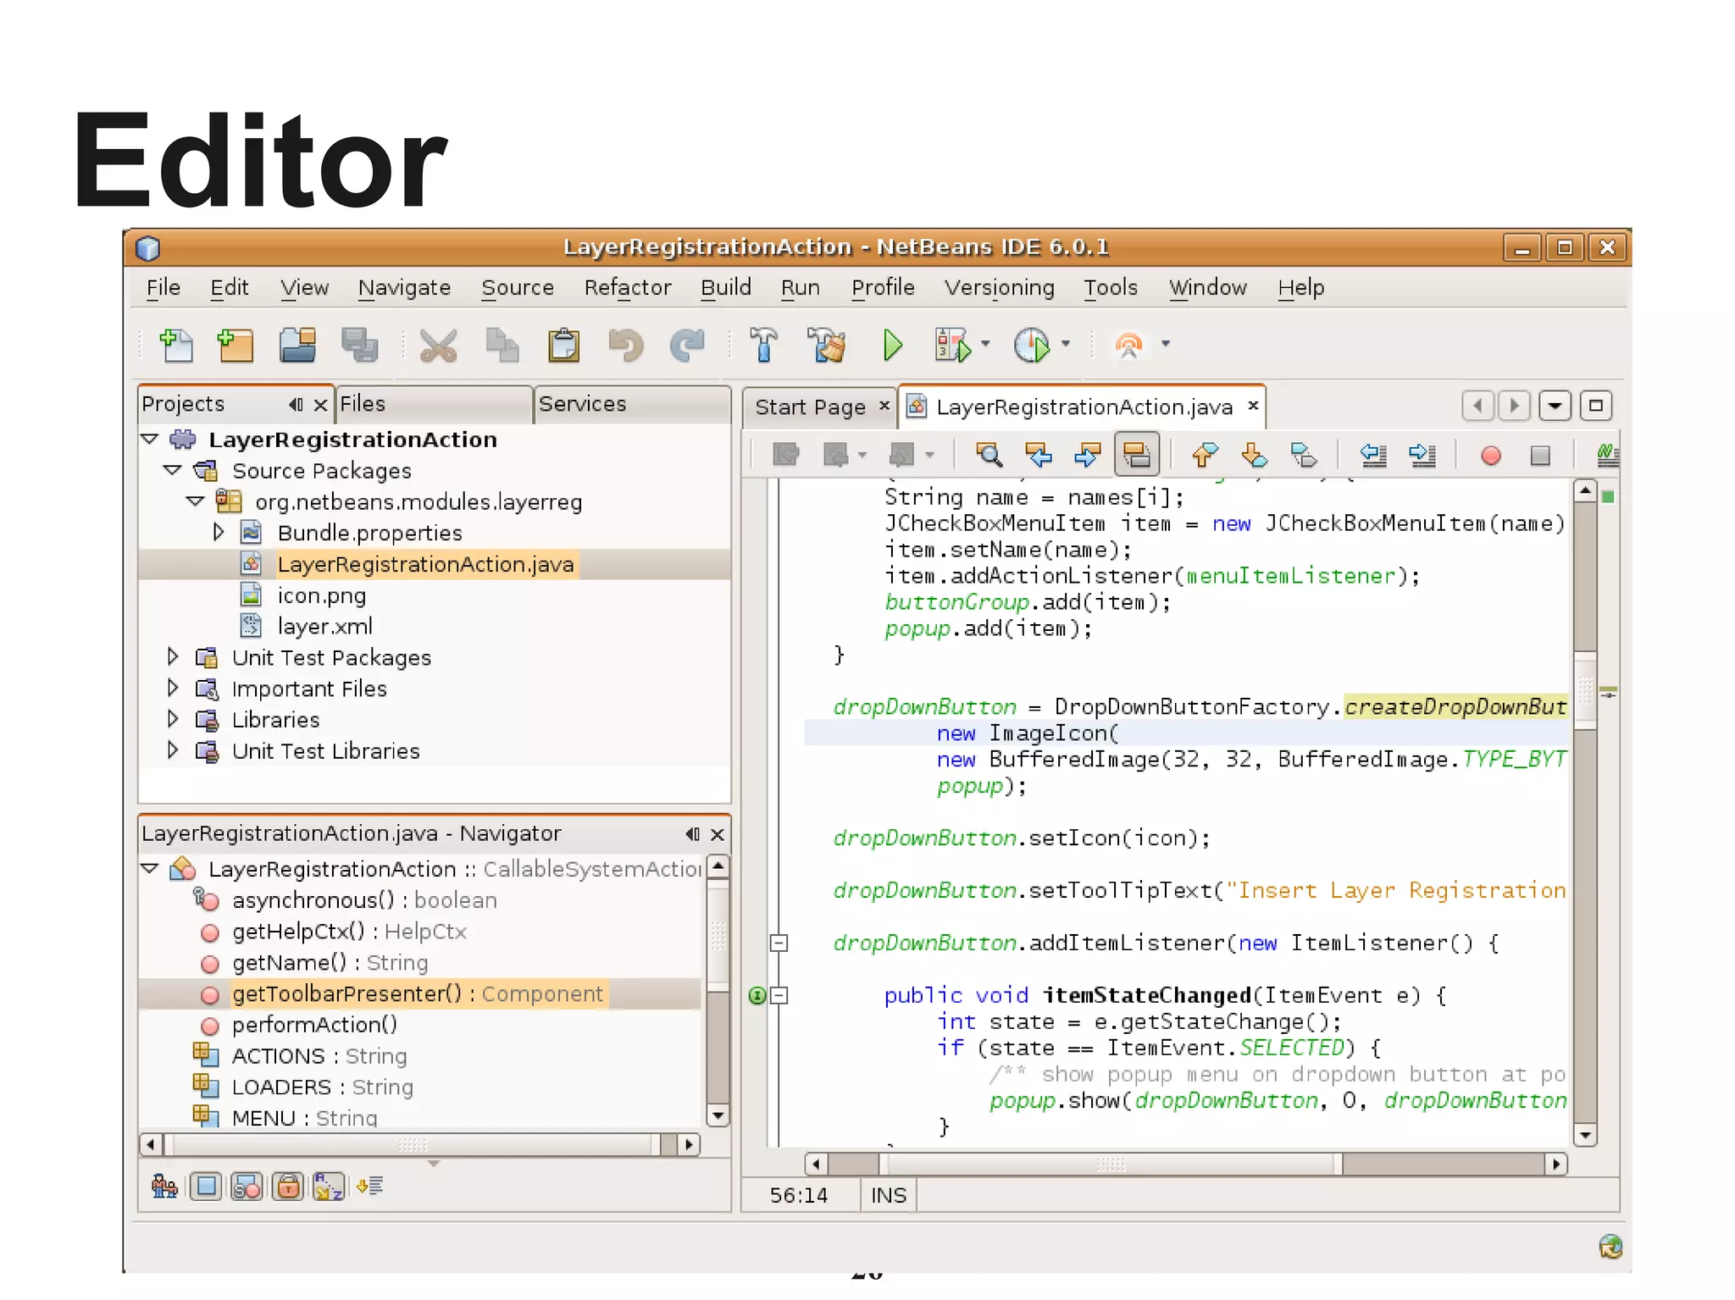Expand Unit Test Packages node

pyautogui.click(x=172, y=656)
